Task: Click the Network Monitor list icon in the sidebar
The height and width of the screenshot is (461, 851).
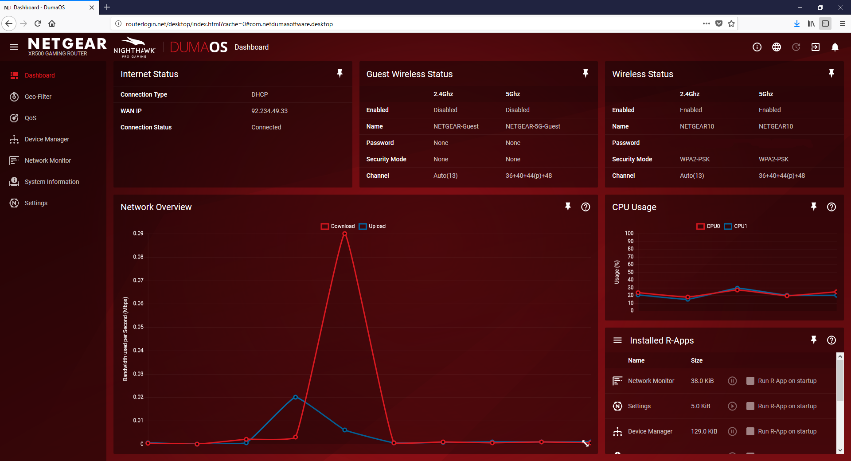Action: 14,160
